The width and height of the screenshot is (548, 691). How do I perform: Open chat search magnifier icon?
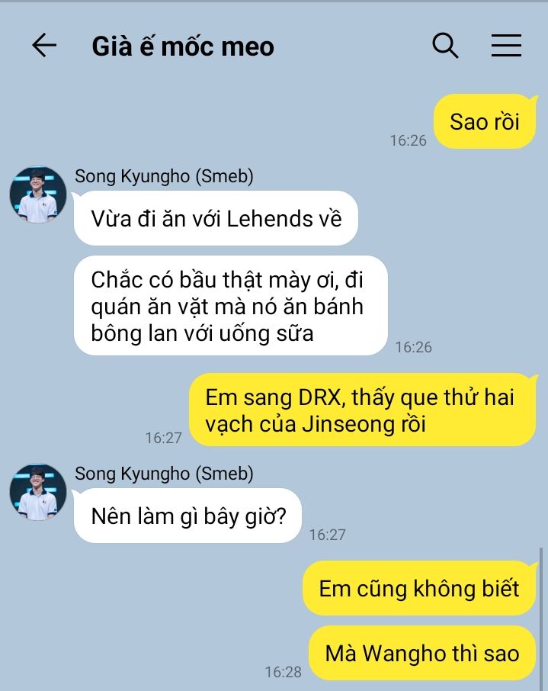click(445, 45)
